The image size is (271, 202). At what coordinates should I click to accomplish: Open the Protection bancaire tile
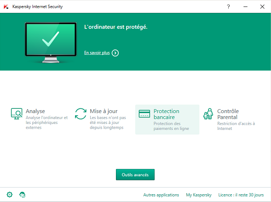point(167,119)
